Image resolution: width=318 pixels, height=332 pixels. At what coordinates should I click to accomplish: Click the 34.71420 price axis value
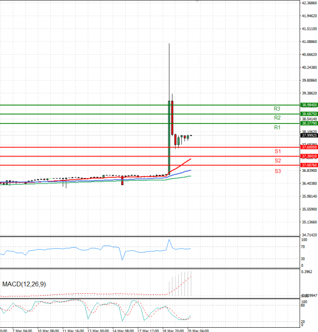coord(309,235)
